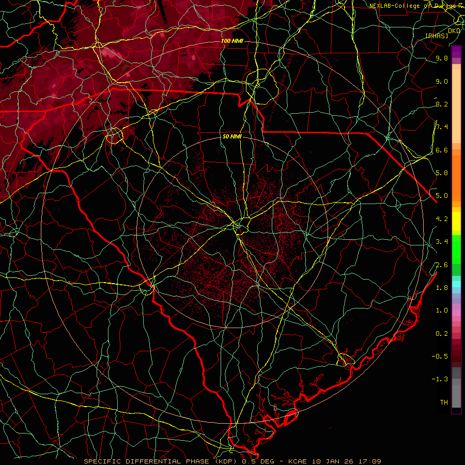Click the "[PHAS]" label above the color scale
This screenshot has width=465, height=465.
(437, 36)
